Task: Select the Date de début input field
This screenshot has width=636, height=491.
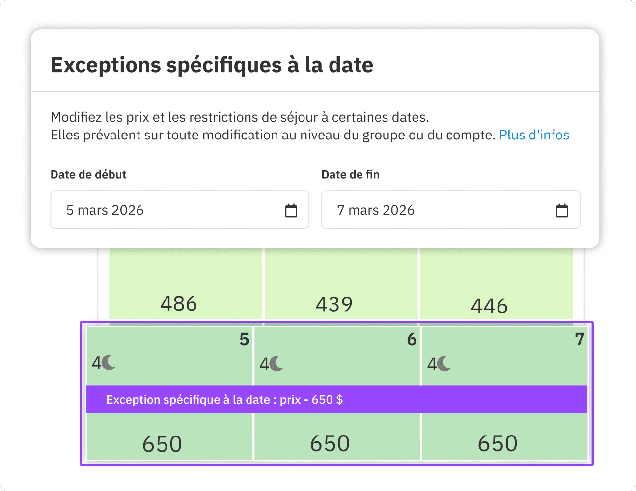Action: coord(147,210)
